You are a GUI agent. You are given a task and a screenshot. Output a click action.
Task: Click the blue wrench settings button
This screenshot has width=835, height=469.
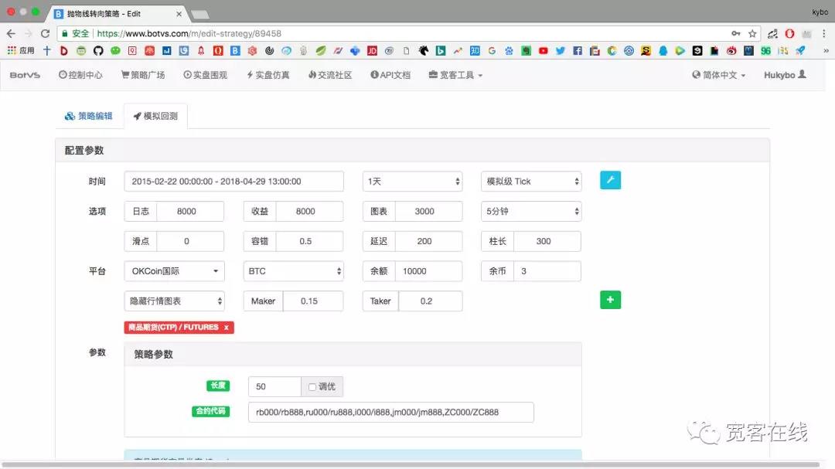610,181
